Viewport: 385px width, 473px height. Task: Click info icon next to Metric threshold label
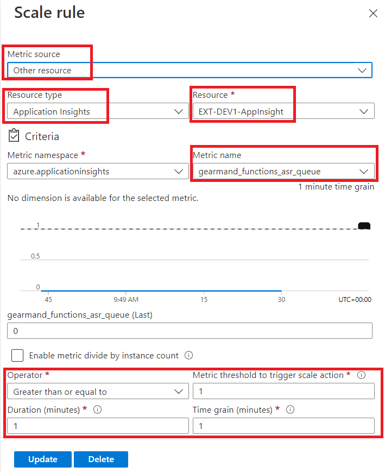click(x=361, y=375)
